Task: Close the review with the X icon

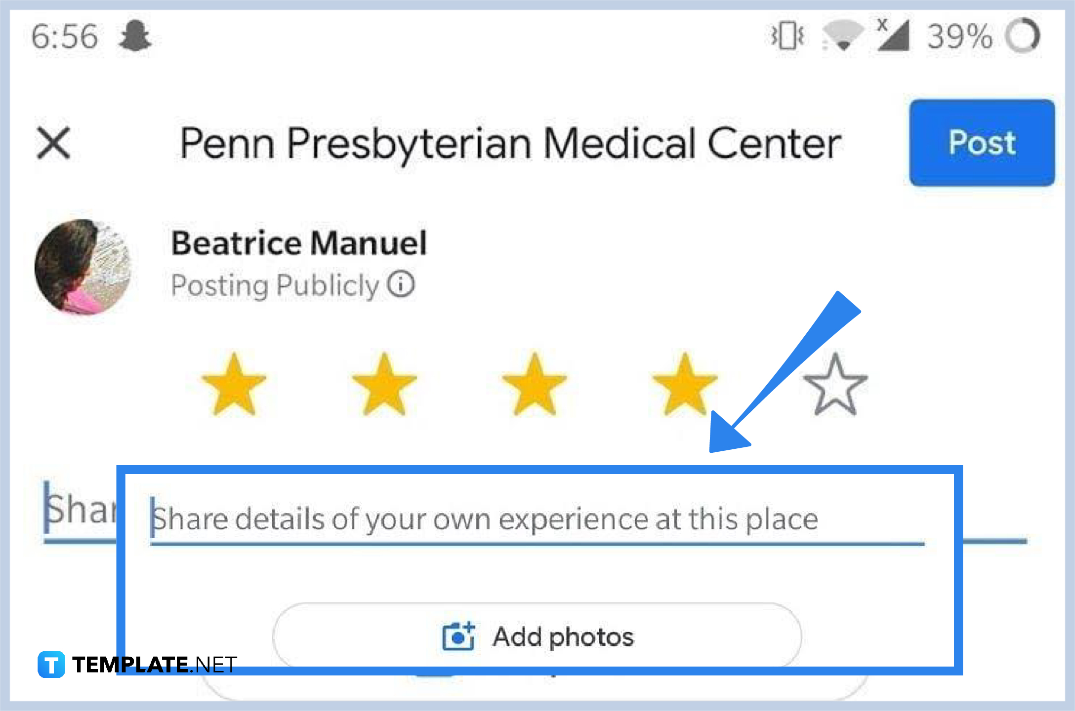Action: click(53, 144)
